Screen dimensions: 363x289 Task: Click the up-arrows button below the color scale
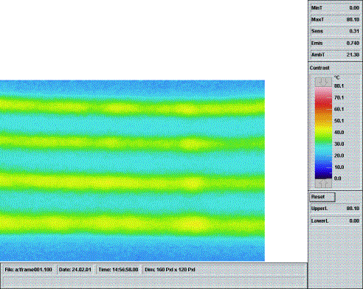click(323, 183)
